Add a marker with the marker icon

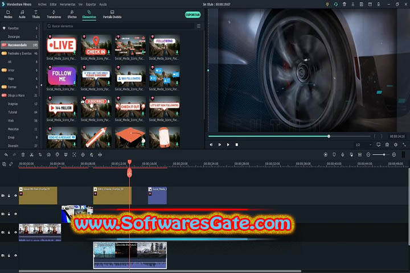pyautogui.click(x=334, y=155)
